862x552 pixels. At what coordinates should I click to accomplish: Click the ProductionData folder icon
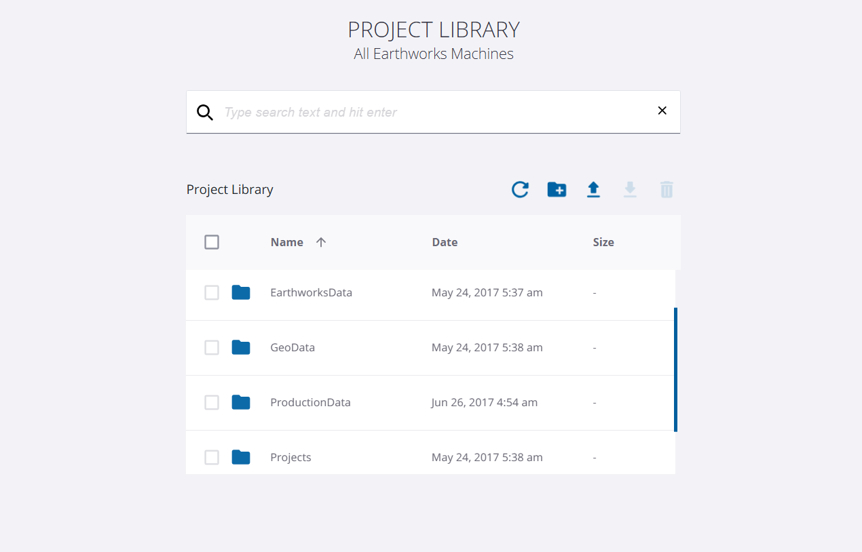click(x=241, y=403)
